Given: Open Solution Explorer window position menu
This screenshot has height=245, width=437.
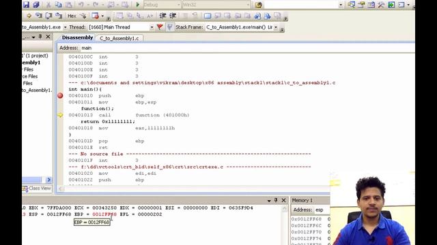Looking at the screenshot, I should [33, 37].
